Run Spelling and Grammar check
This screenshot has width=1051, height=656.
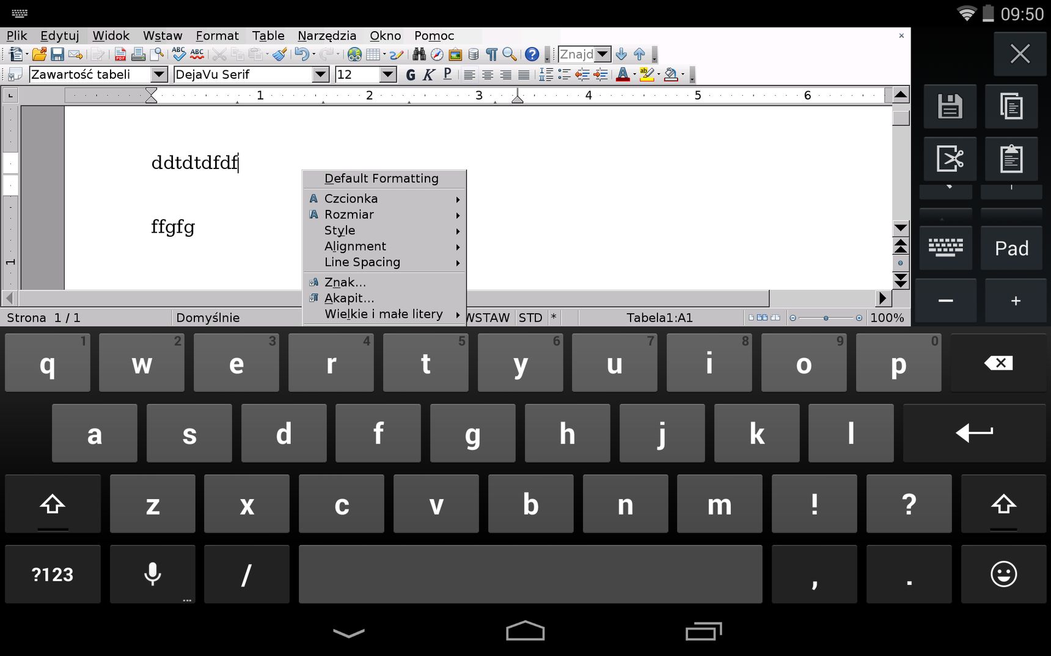coord(178,54)
